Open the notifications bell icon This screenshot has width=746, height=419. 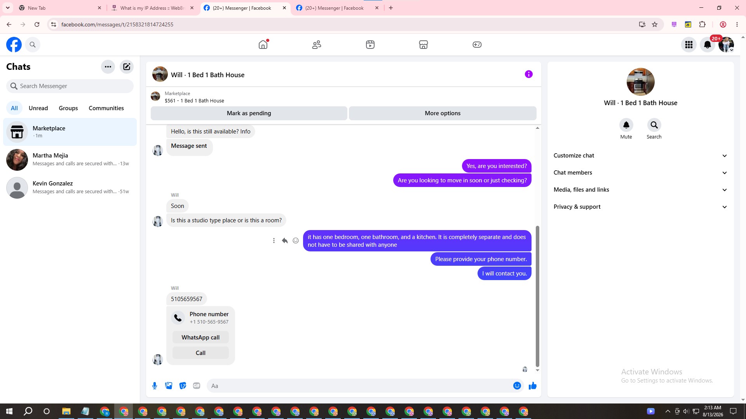(708, 45)
